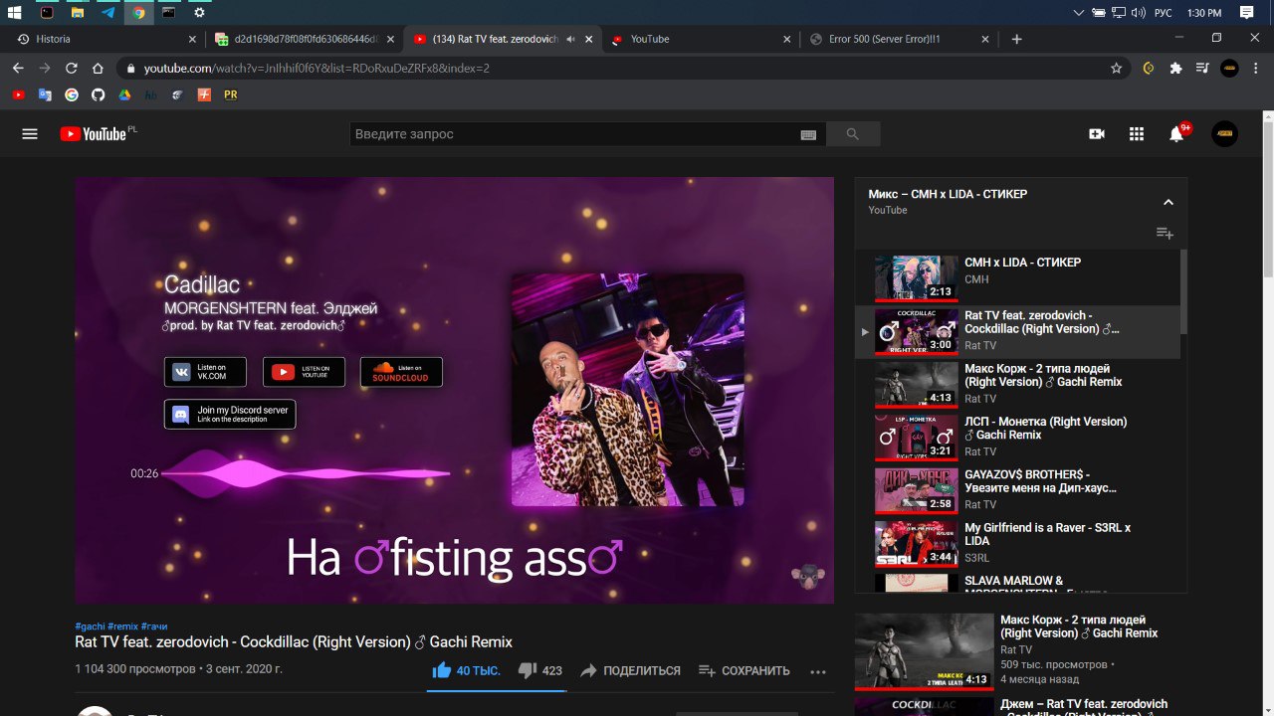The width and height of the screenshot is (1274, 716).
Task: Go to the browser home page
Action: coord(98,69)
